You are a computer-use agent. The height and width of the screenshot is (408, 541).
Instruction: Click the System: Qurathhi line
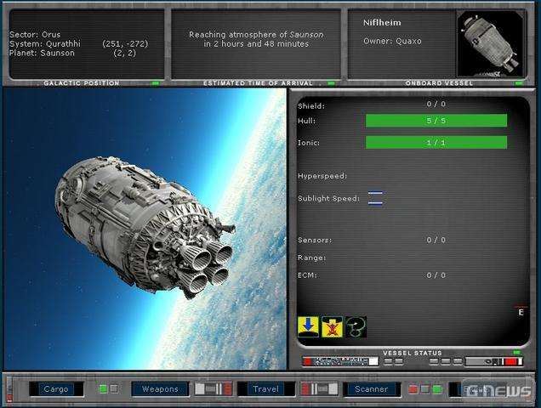click(45, 44)
